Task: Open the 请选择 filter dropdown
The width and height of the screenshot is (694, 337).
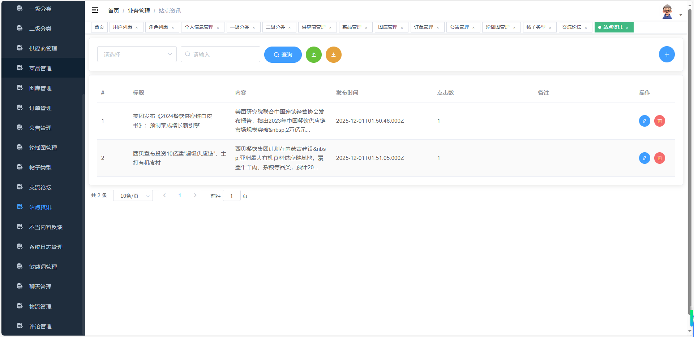Action: pos(137,54)
